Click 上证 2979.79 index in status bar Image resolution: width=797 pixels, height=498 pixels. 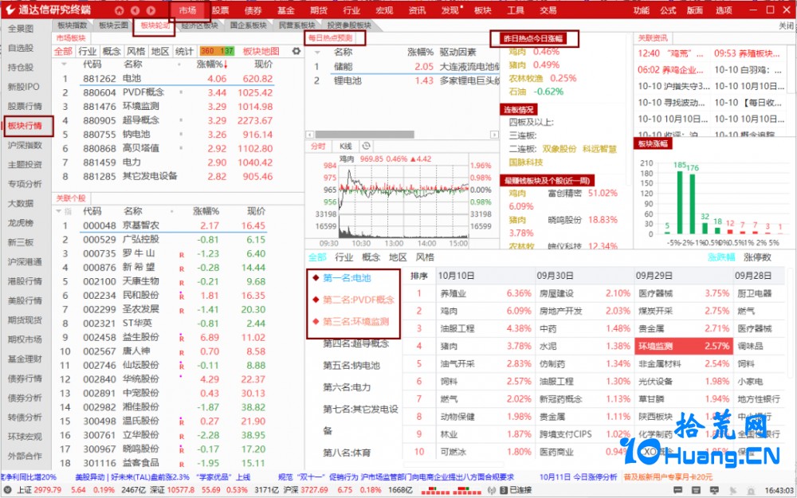(38, 490)
